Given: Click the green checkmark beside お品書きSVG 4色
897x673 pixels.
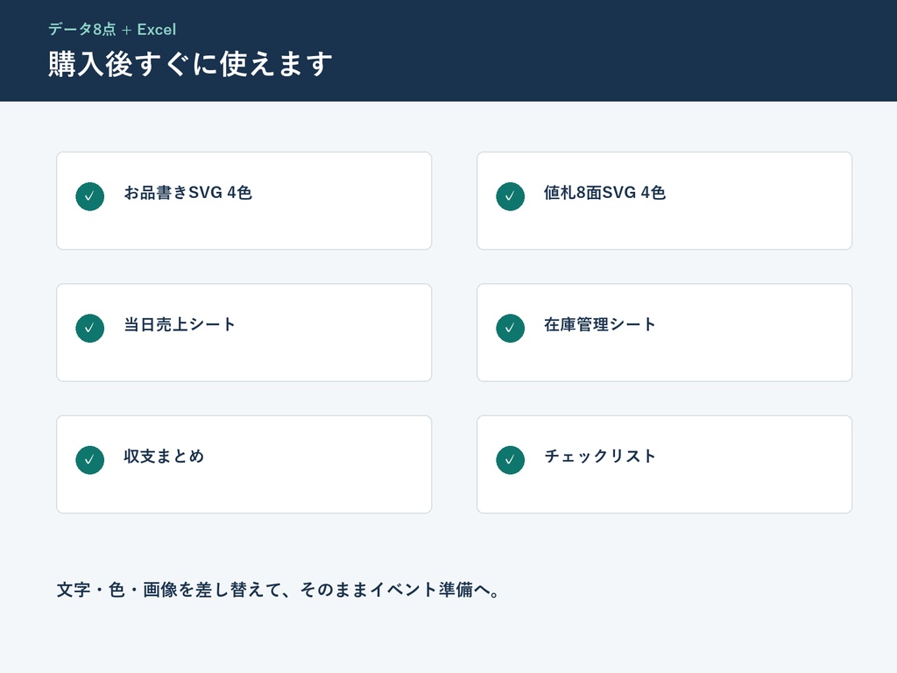Looking at the screenshot, I should 90,196.
